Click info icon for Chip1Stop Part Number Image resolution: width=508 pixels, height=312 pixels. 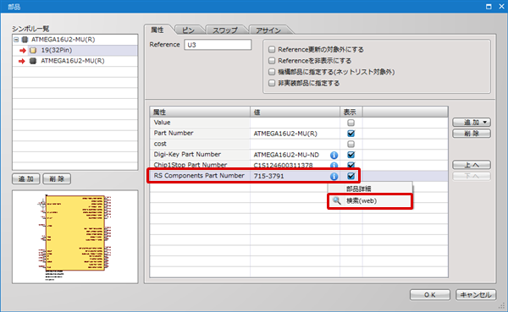coord(334,165)
